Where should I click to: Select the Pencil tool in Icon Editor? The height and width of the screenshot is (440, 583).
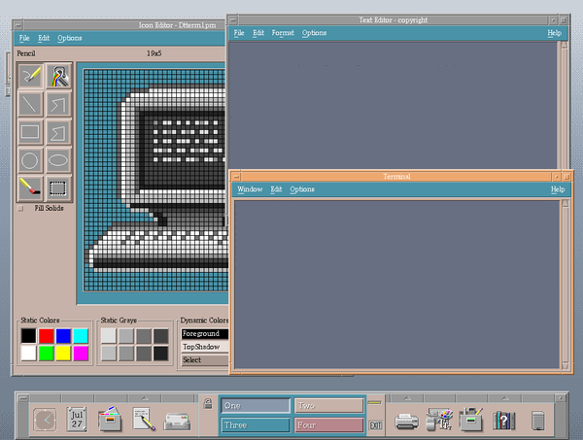[31, 75]
